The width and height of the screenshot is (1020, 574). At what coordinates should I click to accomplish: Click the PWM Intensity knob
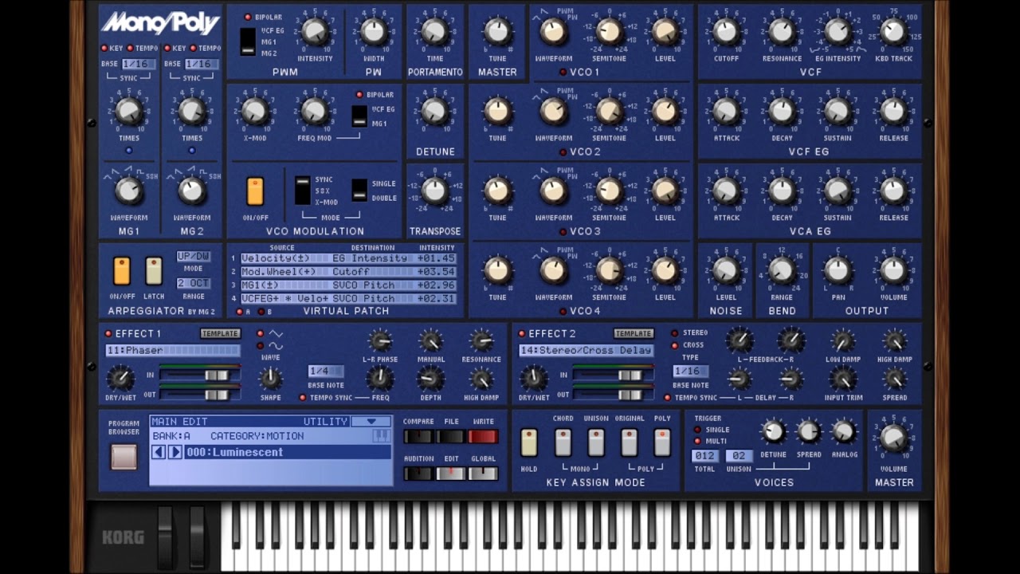click(x=315, y=31)
